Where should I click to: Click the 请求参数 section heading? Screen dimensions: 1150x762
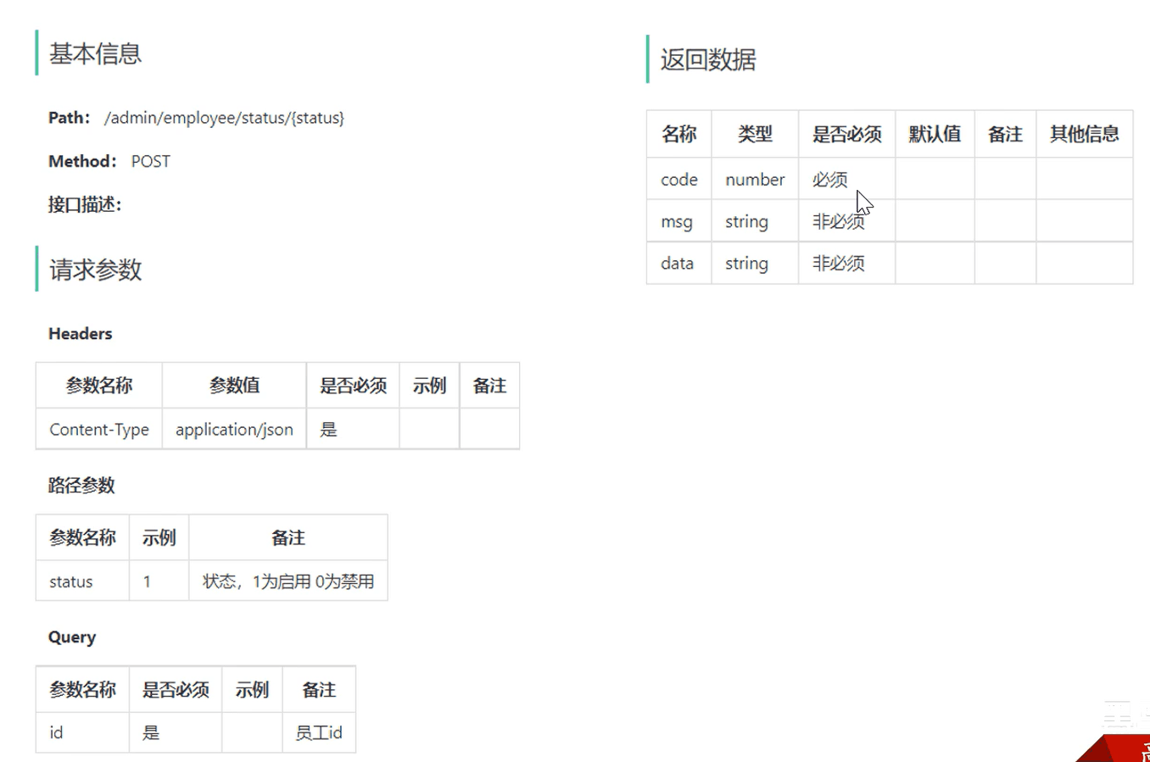click(95, 270)
